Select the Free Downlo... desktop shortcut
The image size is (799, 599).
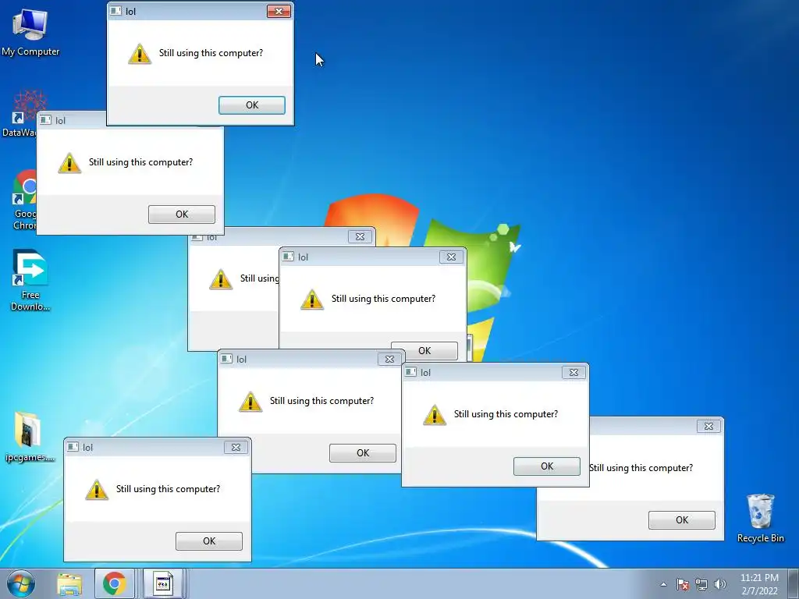30,280
